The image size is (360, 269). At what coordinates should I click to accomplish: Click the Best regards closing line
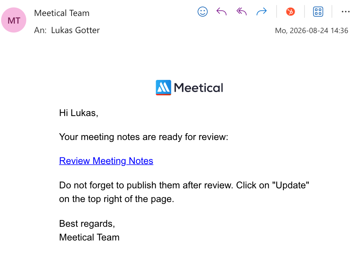click(87, 224)
